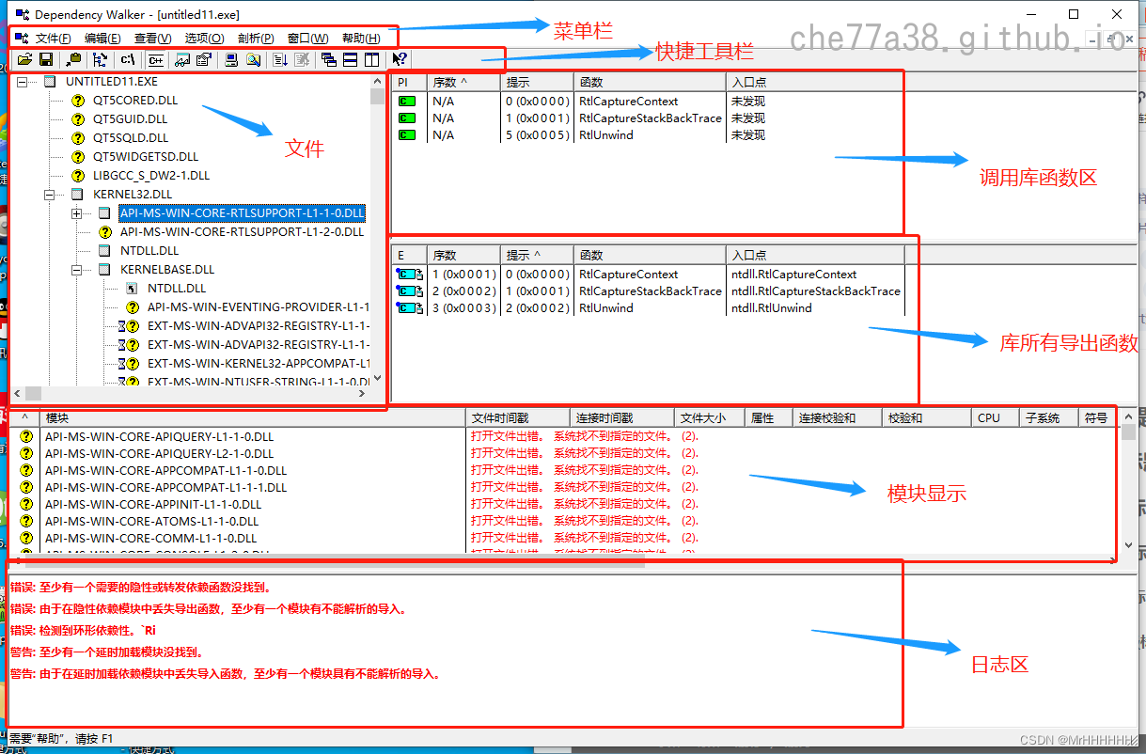Open the 查看(V) menu

153,39
